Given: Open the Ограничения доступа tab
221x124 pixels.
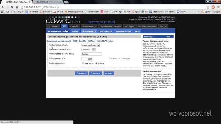Looking at the screenshot, I should [110, 26].
